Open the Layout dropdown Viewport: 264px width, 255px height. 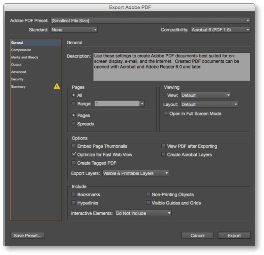point(210,104)
